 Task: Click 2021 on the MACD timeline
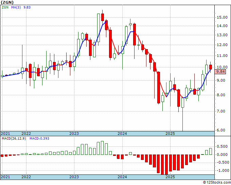click(x=5, y=177)
